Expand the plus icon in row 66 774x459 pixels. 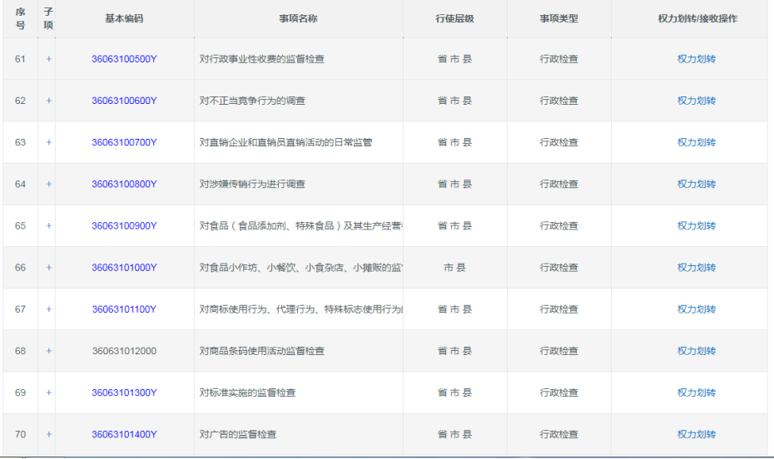(48, 268)
